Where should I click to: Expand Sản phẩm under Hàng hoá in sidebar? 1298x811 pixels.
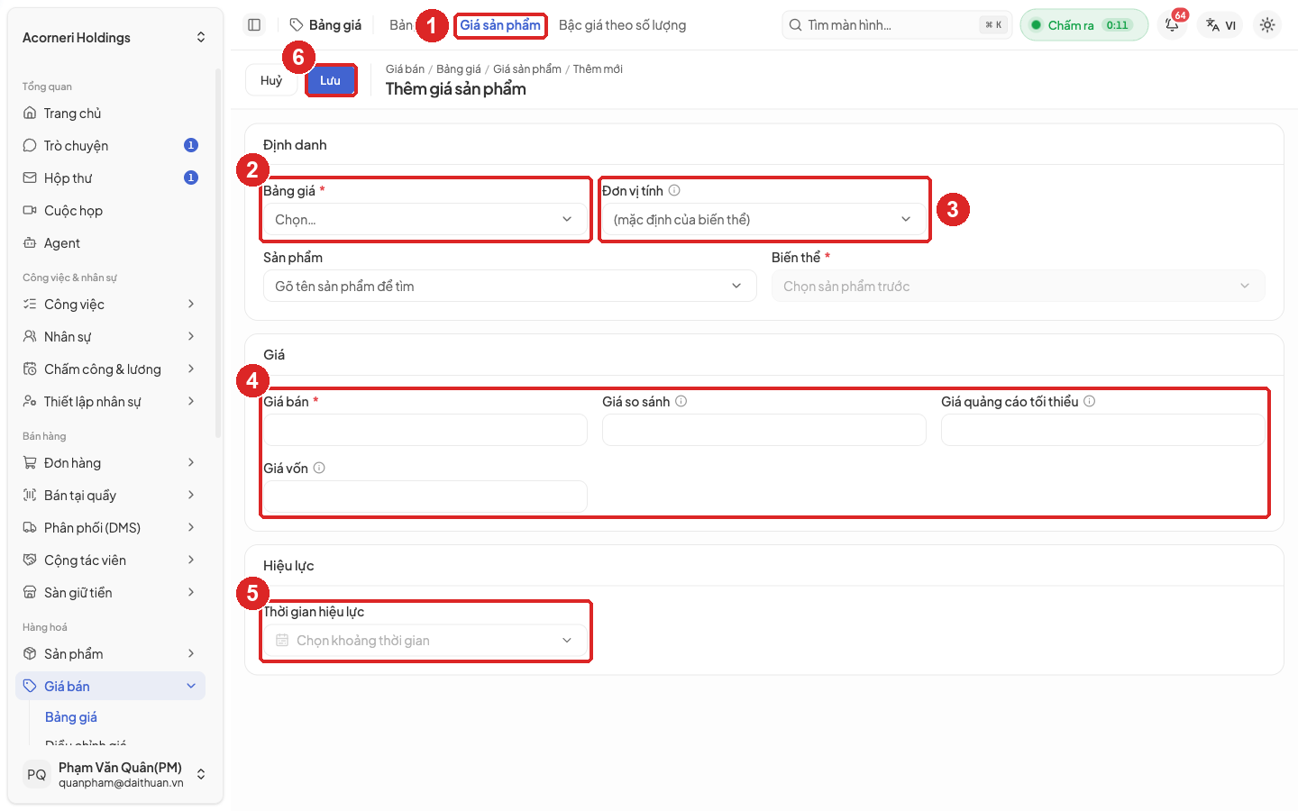(110, 654)
